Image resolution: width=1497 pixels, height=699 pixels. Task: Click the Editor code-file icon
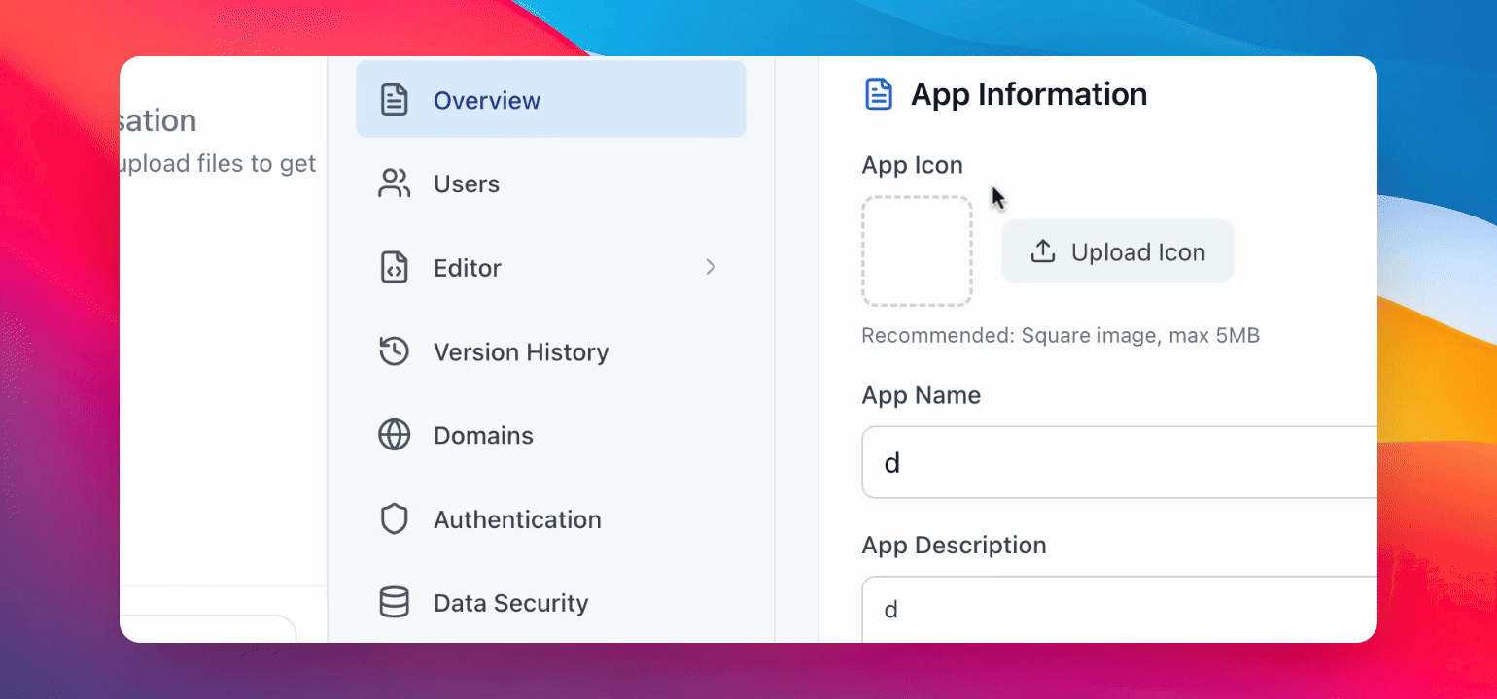[394, 268]
